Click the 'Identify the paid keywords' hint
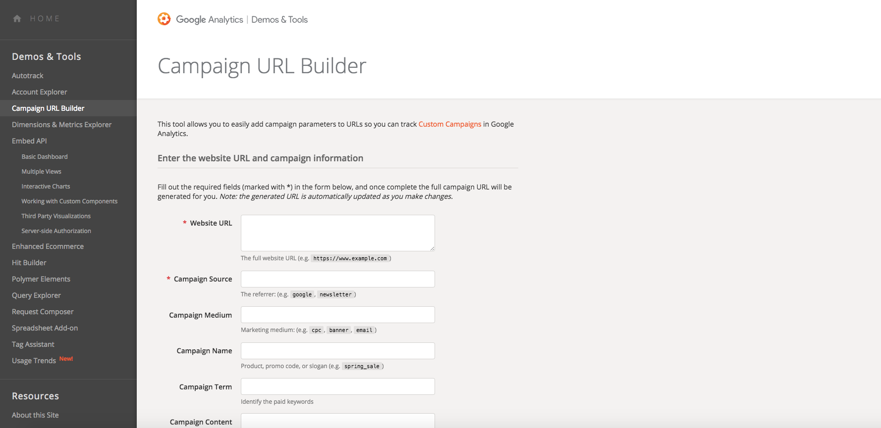The width and height of the screenshot is (881, 428). pyautogui.click(x=277, y=402)
